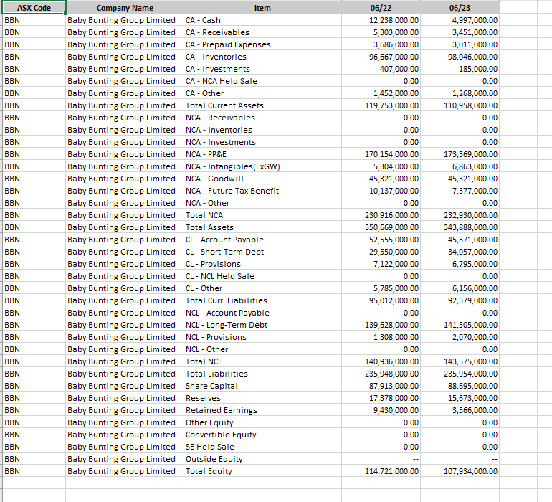This screenshot has height=502, width=552.
Task: Click the NCL - Provisions cell
Action: point(262,337)
